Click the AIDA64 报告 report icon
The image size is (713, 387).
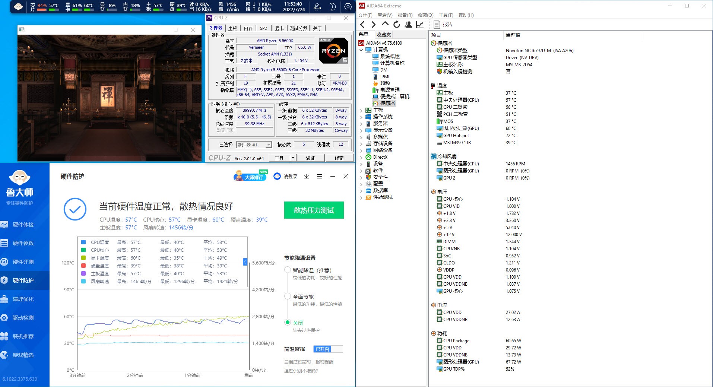pyautogui.click(x=437, y=25)
